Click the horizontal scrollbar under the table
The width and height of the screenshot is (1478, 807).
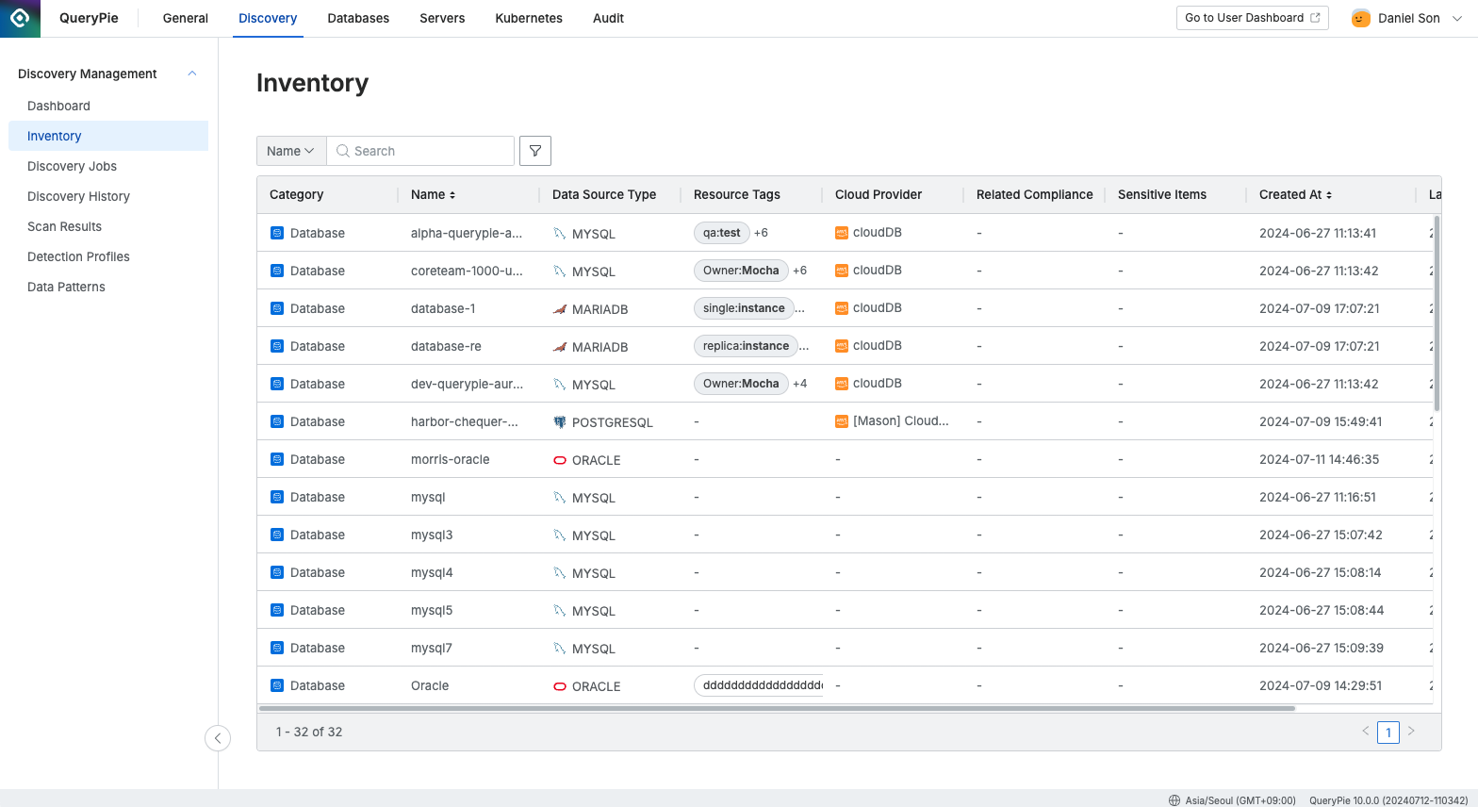776,708
